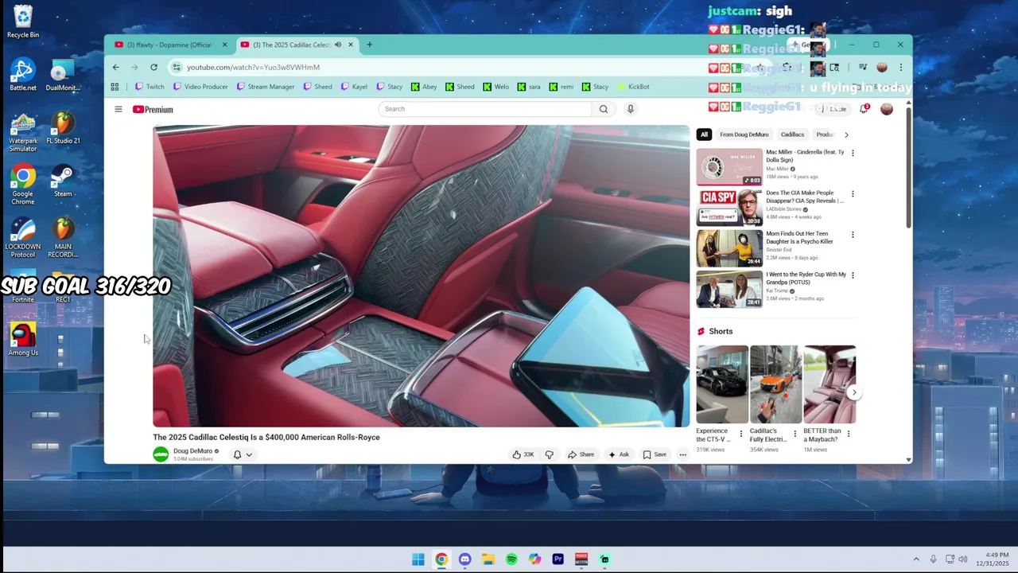Screen dimensions: 1018x573
Task: Click the Windows Start button
Action: pos(418,559)
